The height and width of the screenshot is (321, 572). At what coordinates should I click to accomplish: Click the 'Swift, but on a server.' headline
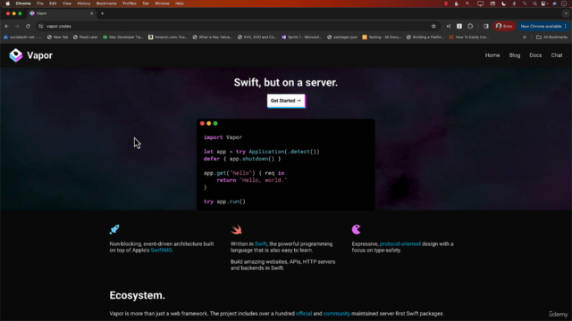[286, 83]
